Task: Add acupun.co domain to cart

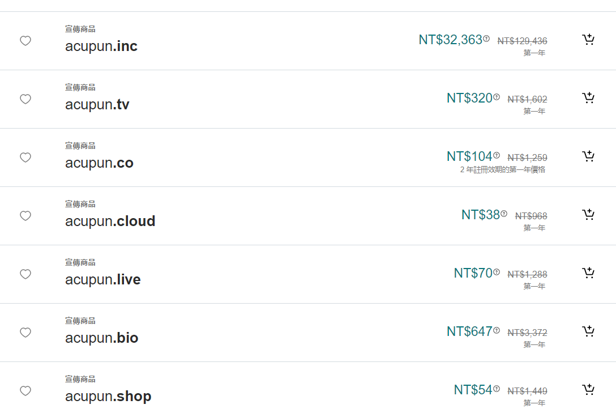Action: [588, 156]
